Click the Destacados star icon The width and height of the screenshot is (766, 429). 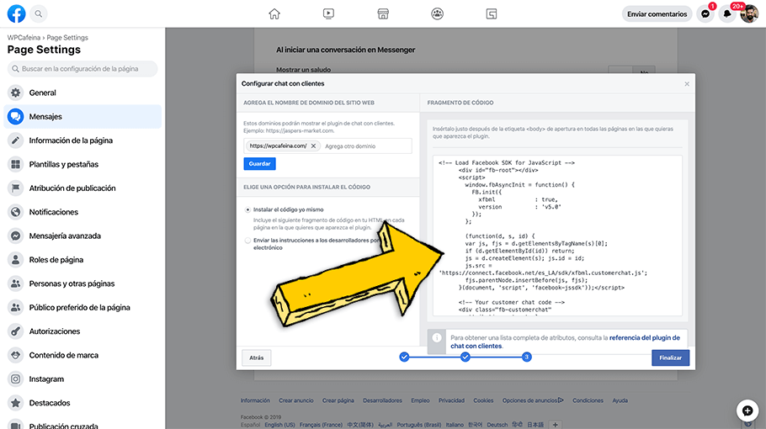(x=16, y=403)
